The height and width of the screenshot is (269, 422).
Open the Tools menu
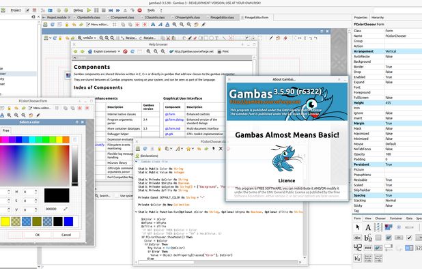tap(151, 10)
